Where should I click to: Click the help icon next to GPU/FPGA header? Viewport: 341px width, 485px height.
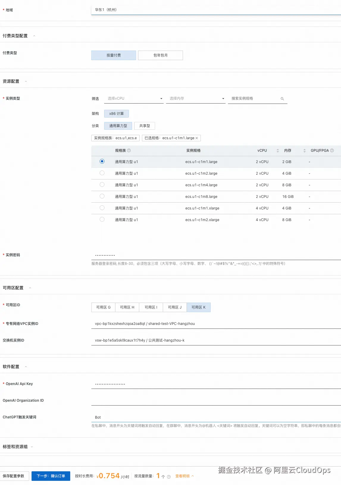tap(332, 151)
